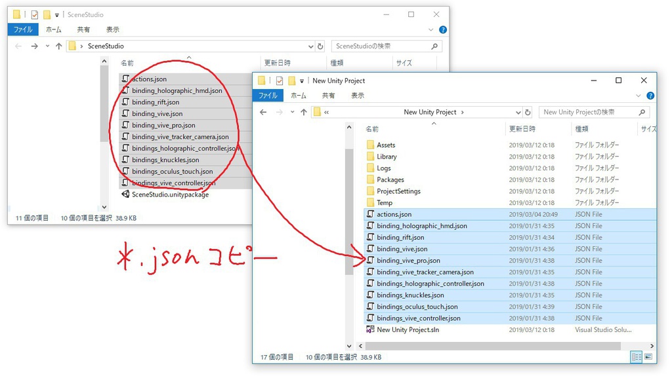This screenshot has width=672, height=376.
Task: Open recent locations dropdown in New Unity Project window
Action: (292, 112)
